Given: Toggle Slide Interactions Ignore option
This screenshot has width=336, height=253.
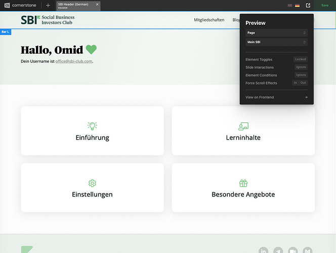Looking at the screenshot, I should (301, 67).
